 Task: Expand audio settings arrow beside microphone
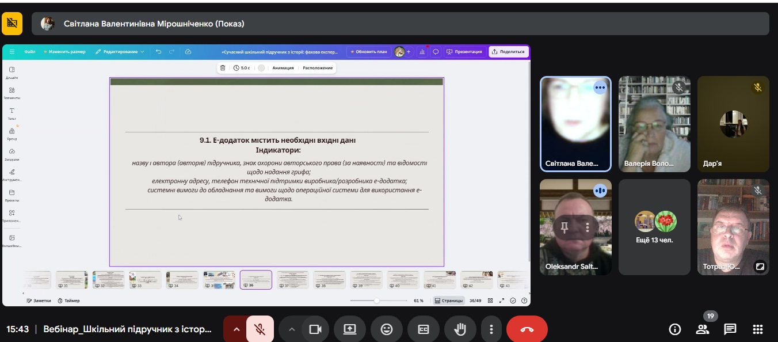pos(236,329)
